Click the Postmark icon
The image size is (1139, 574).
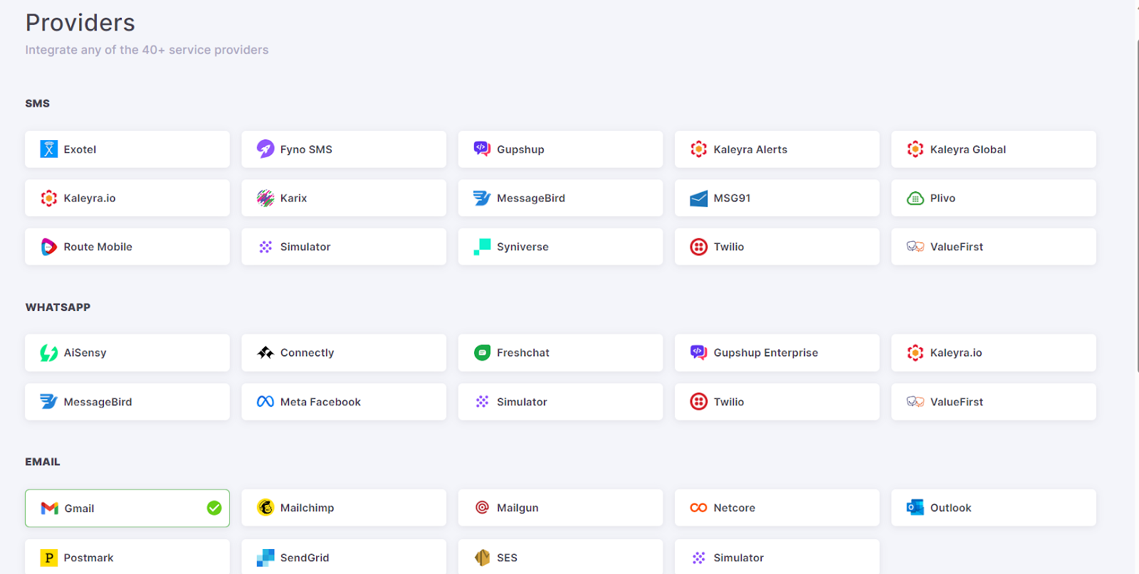point(48,558)
